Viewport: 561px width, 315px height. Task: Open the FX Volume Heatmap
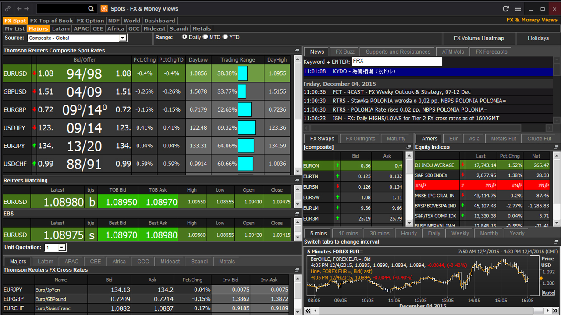click(479, 38)
